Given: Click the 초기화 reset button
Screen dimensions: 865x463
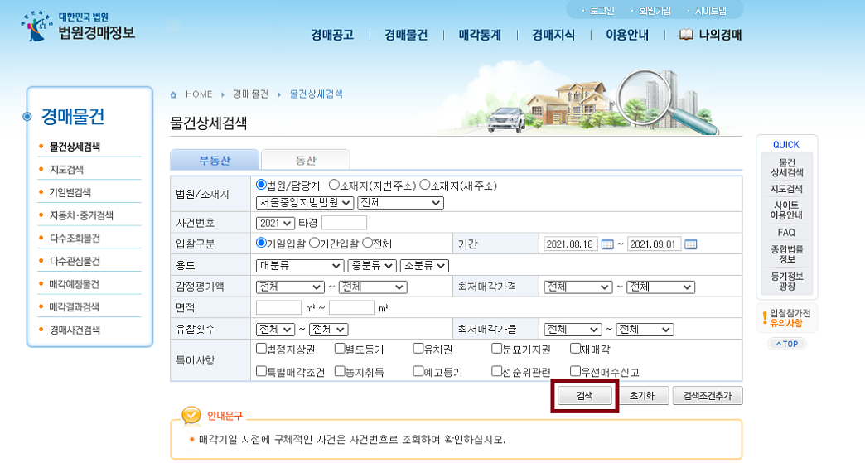Looking at the screenshot, I should 642,396.
